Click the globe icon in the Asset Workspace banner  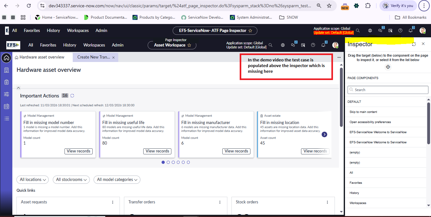click(283, 45)
